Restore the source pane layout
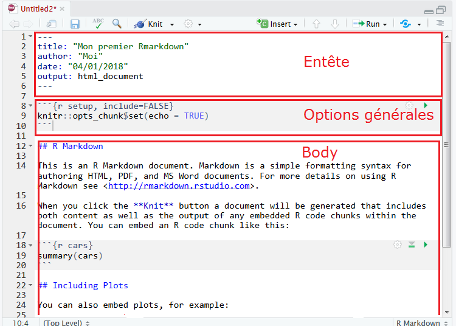Image resolution: width=456 pixels, height=326 pixels. [441, 10]
